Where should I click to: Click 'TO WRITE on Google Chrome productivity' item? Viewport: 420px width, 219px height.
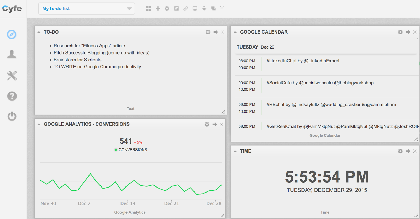click(97, 67)
